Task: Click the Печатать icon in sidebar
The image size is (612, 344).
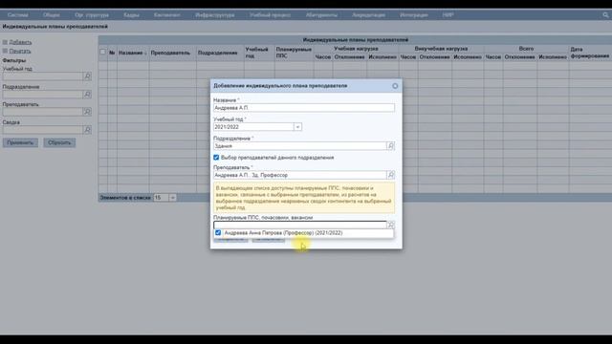Action: [x=5, y=51]
